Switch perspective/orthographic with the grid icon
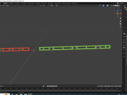127x95 pixels. 120,26
